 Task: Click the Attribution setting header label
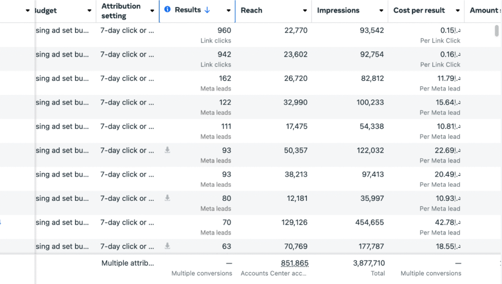pyautogui.click(x=121, y=11)
